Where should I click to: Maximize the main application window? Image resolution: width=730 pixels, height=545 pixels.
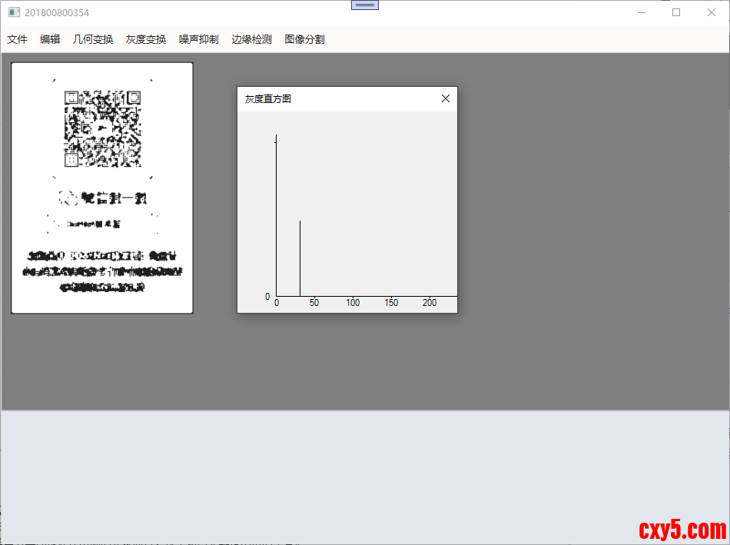(676, 12)
